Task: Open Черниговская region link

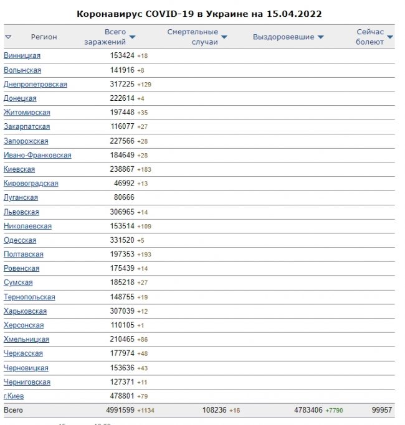Action: click(27, 382)
